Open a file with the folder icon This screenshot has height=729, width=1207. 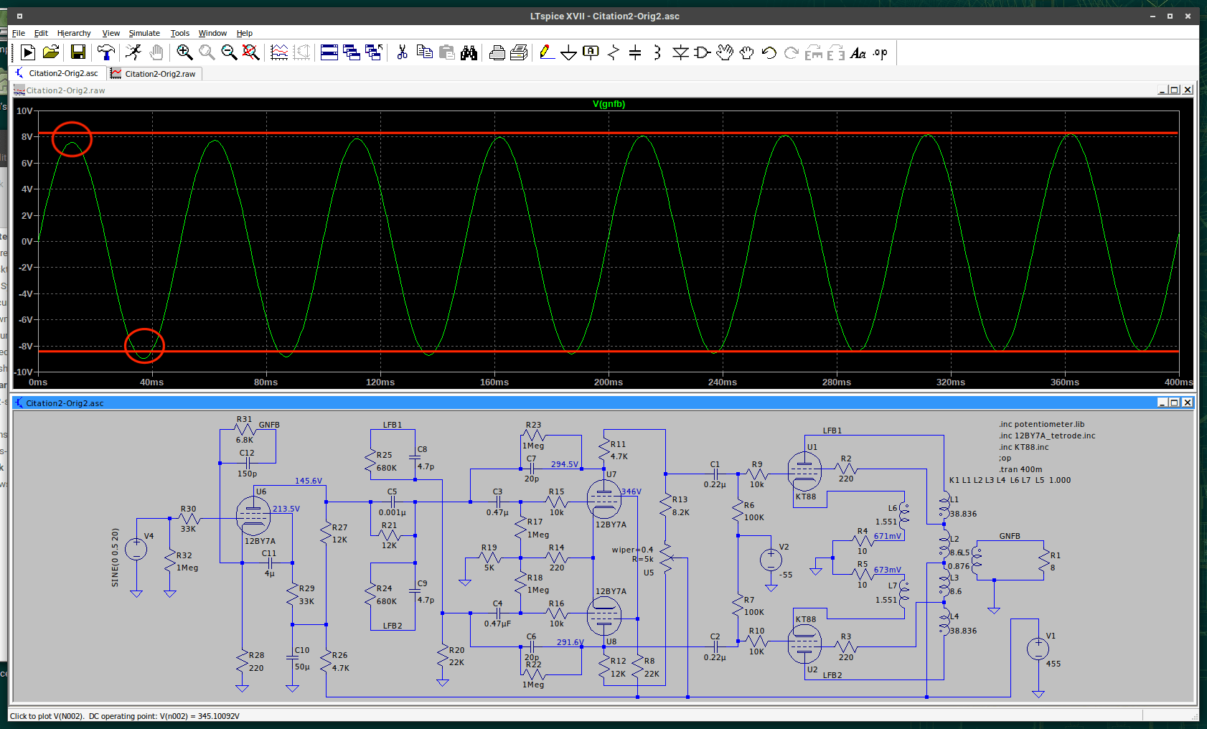point(51,52)
